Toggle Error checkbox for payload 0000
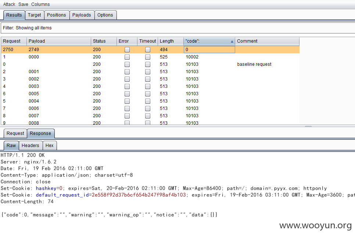The height and width of the screenshot is (236, 355). pyautogui.click(x=127, y=57)
